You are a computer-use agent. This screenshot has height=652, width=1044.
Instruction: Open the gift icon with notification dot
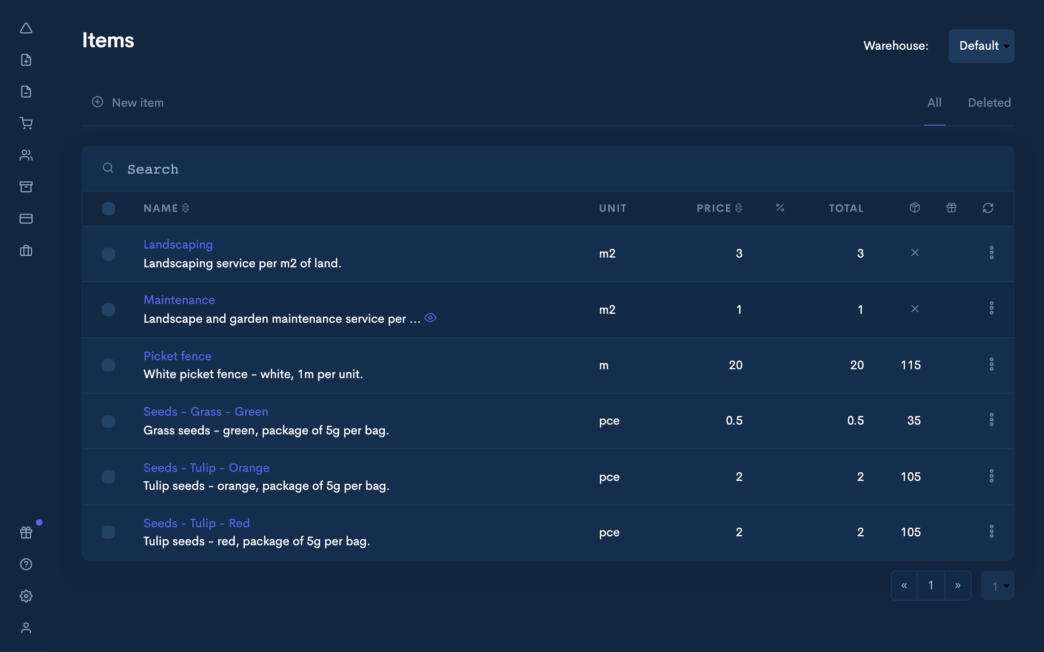pyautogui.click(x=27, y=532)
